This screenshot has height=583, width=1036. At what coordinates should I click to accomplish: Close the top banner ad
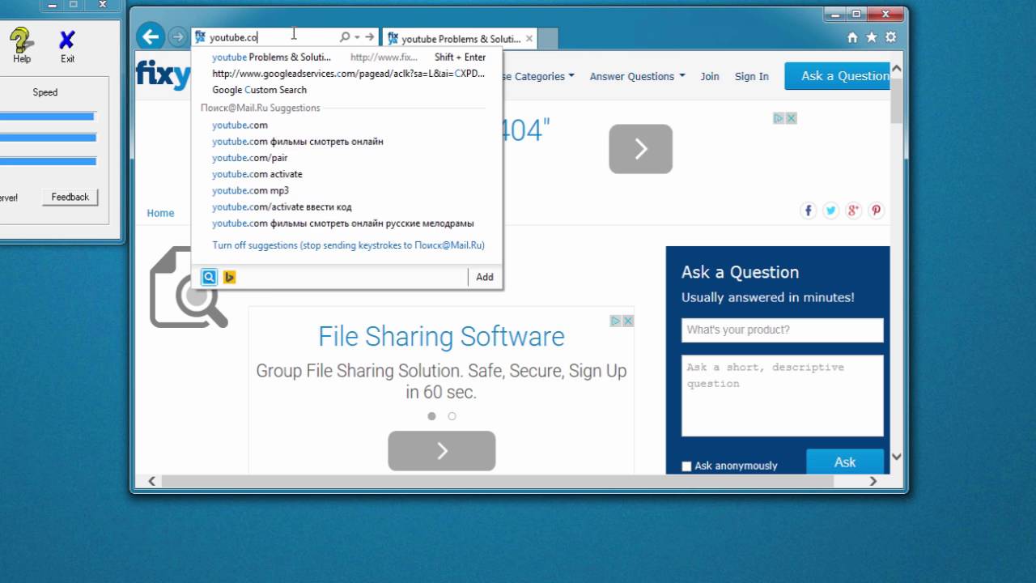coord(792,118)
